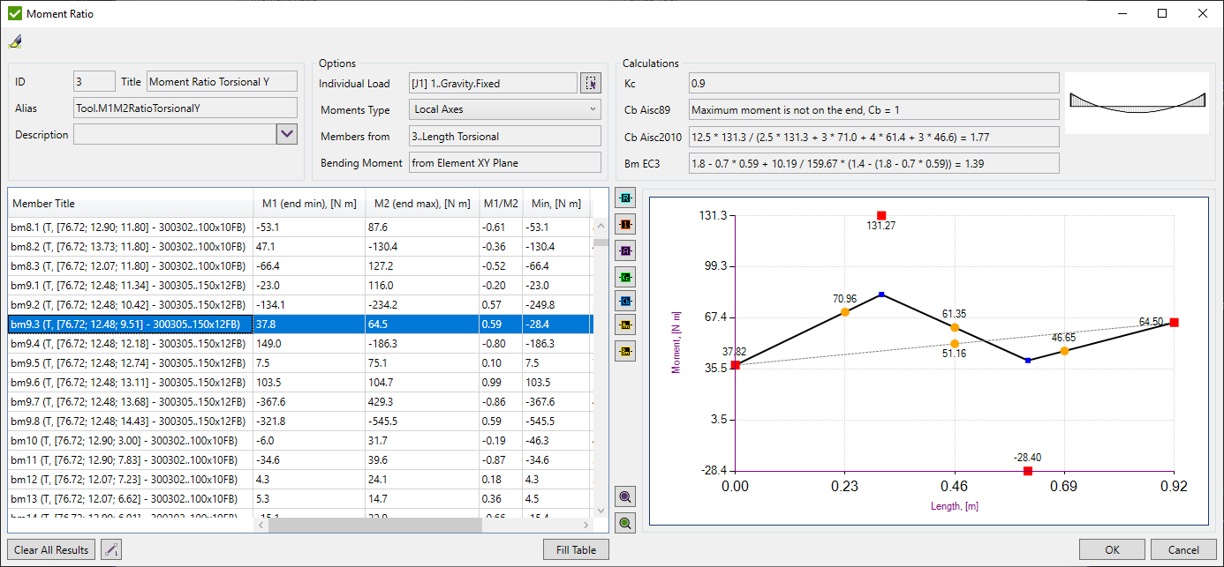Click the member pick icon beside Clear All Results
The height and width of the screenshot is (567, 1224).
[x=110, y=549]
